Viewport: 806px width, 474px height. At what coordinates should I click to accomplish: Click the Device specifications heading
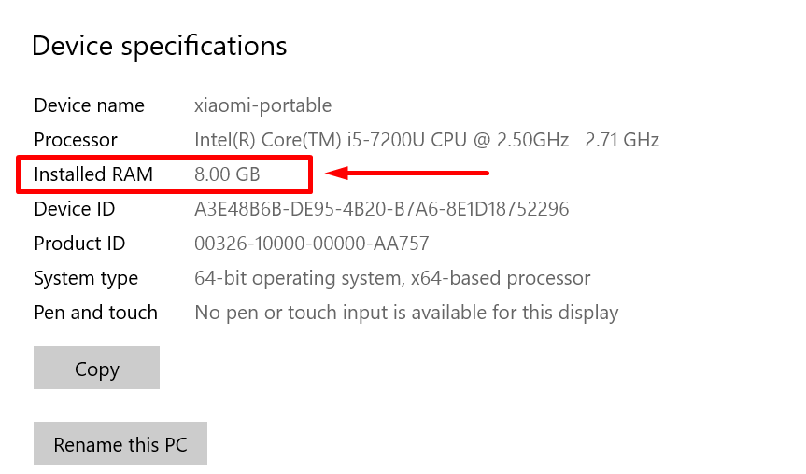(x=159, y=46)
